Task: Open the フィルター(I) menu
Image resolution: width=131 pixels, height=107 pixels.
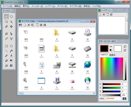Action: 37,6
